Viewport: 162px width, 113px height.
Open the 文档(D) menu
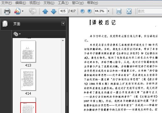(49, 3)
